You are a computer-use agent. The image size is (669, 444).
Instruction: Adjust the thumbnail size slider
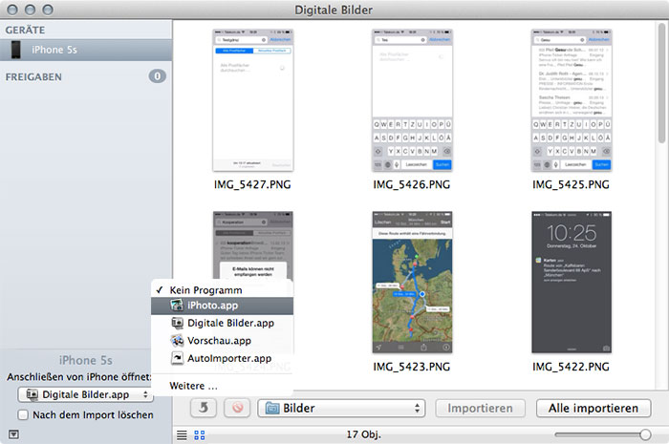point(645,434)
